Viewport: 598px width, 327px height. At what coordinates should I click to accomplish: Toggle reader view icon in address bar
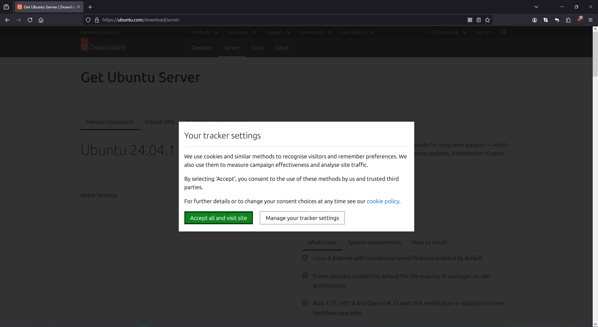(479, 20)
